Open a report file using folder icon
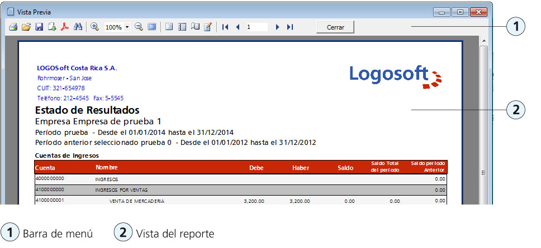Screen dimensions: 541x248 pyautogui.click(x=26, y=27)
